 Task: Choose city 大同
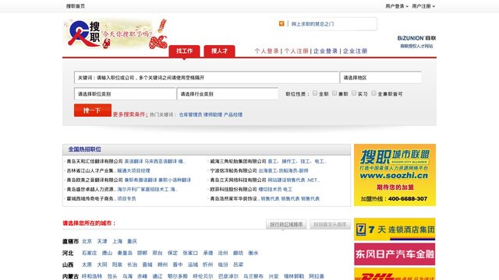[102, 264]
